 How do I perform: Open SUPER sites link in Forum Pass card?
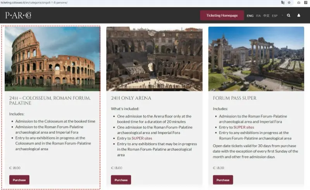tap(244, 127)
